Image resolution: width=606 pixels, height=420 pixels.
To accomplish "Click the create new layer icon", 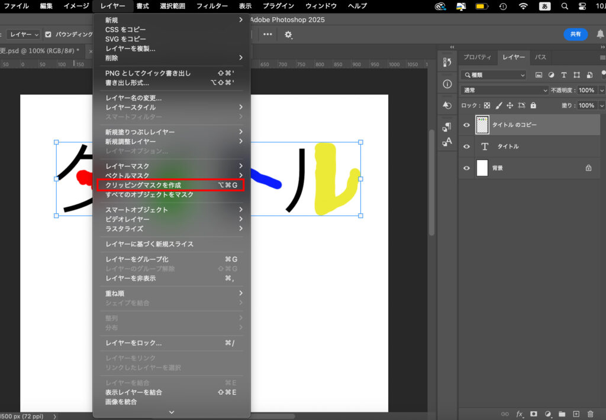I will [576, 414].
